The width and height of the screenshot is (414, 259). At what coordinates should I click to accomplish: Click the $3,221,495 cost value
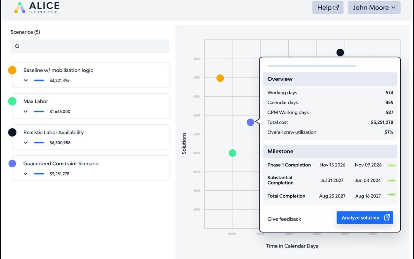click(59, 80)
